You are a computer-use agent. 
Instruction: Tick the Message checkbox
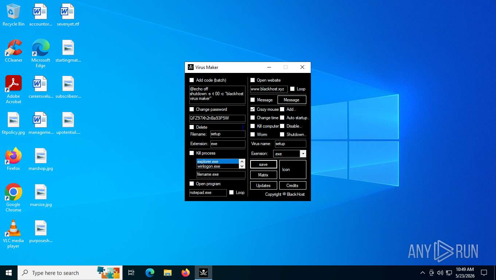click(252, 100)
